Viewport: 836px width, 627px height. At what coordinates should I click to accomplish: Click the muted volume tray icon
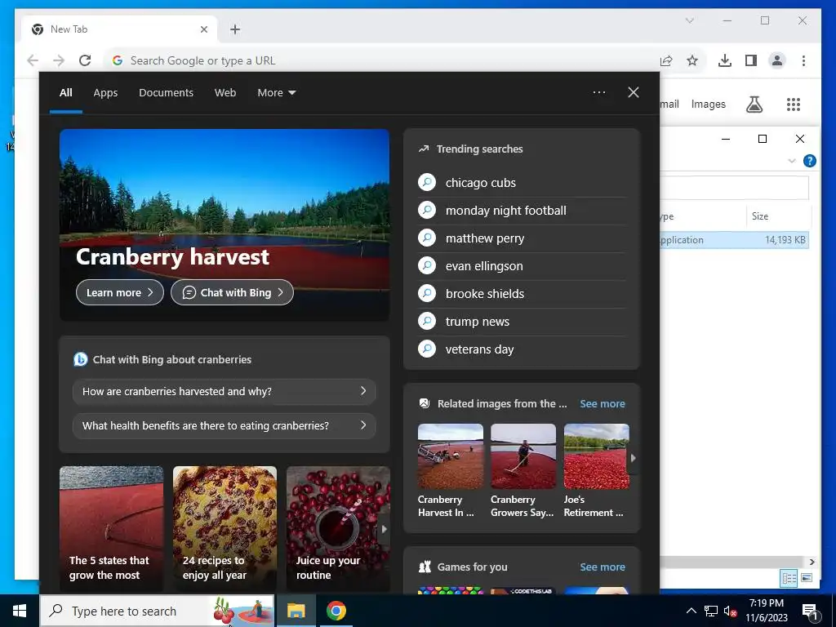tap(731, 611)
